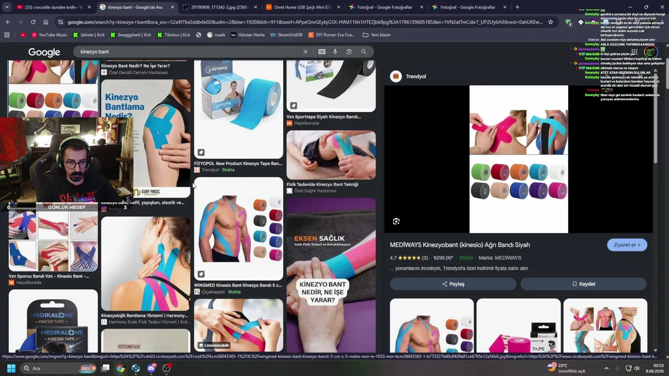Click the Google logo
Image resolution: width=669 pixels, height=376 pixels.
[x=44, y=52]
